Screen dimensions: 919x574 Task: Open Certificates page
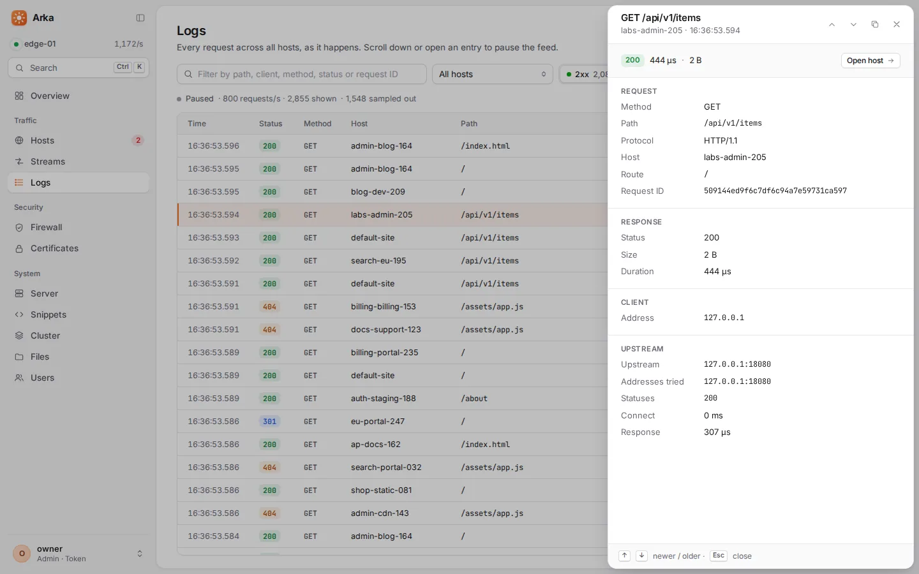pyautogui.click(x=78, y=248)
